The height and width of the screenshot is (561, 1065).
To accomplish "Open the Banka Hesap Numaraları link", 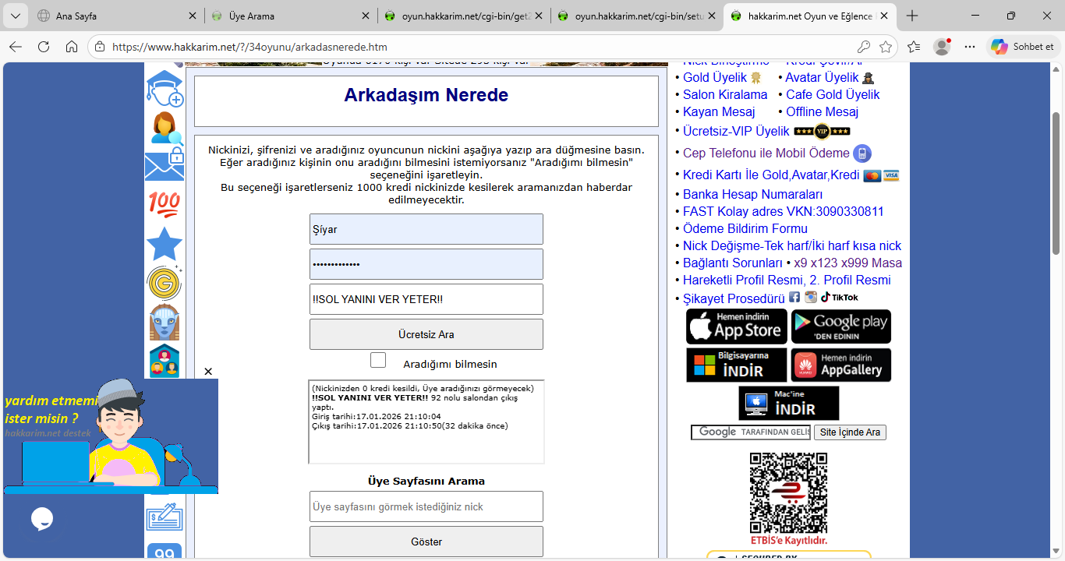I will pyautogui.click(x=752, y=195).
